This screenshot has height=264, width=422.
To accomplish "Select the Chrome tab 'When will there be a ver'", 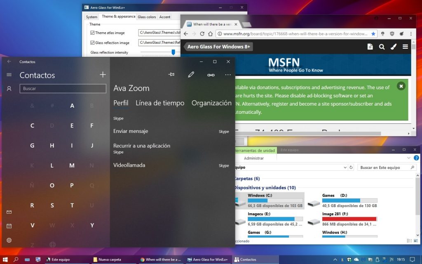I will 212,24.
